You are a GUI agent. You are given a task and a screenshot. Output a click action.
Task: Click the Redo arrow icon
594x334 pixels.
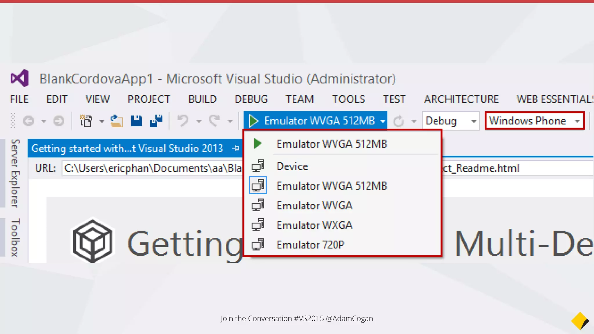tap(215, 121)
